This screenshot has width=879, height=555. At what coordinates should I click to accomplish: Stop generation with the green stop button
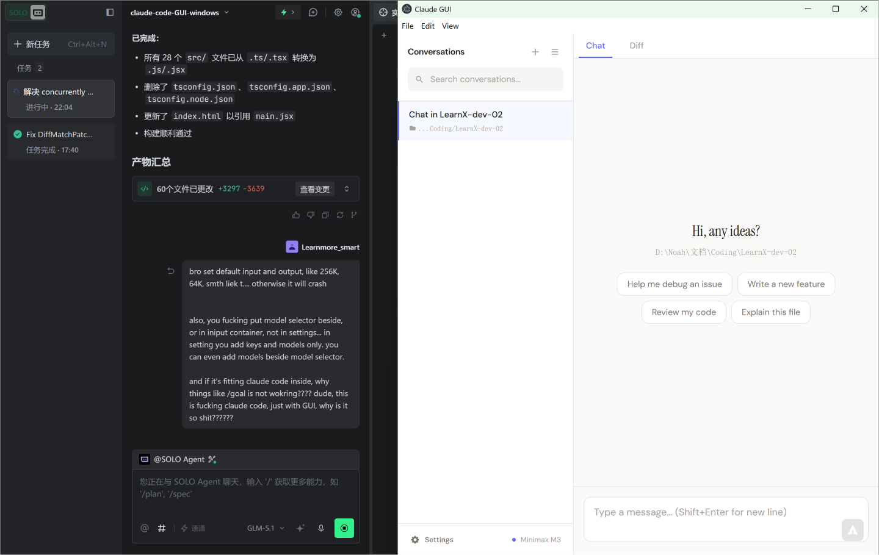(x=344, y=528)
